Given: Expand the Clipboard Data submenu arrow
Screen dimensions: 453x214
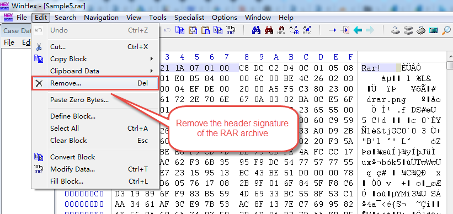Looking at the screenshot, I should coord(152,71).
